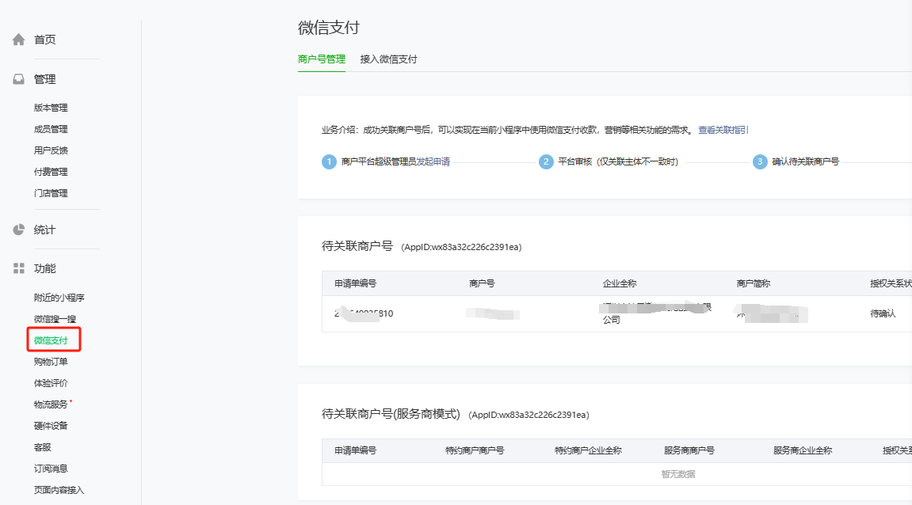Select the 管理 section heading
912x505 pixels.
[x=45, y=79]
